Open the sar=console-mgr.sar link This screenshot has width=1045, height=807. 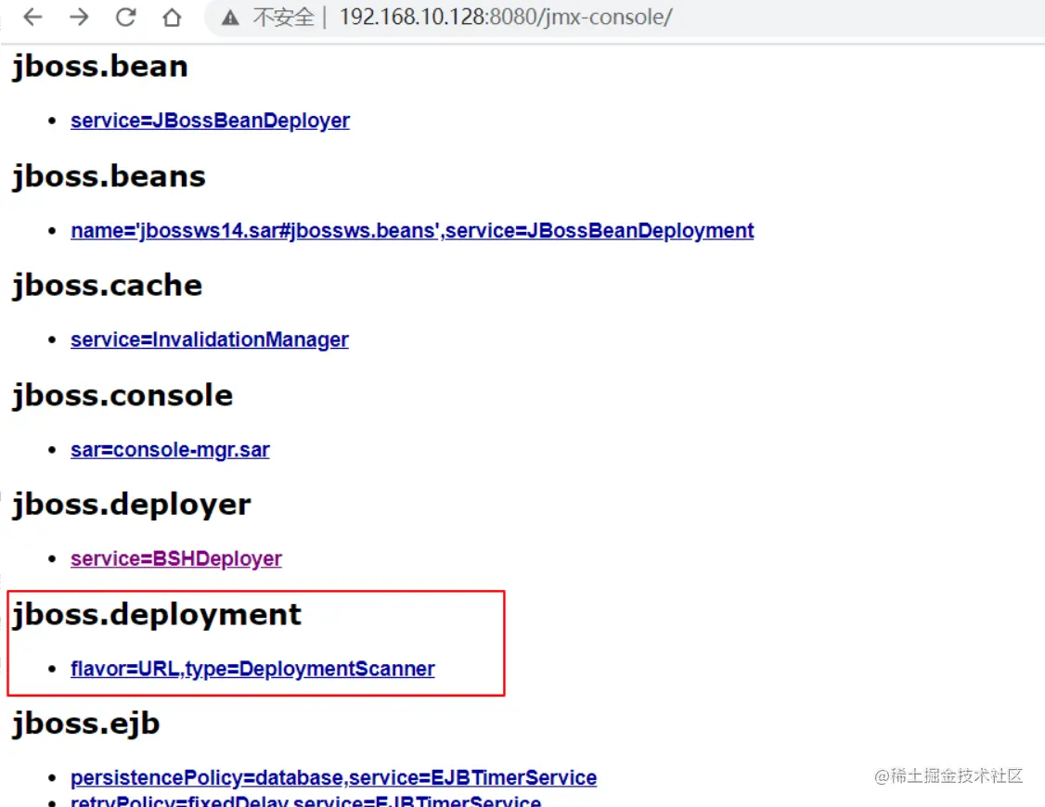tap(170, 450)
